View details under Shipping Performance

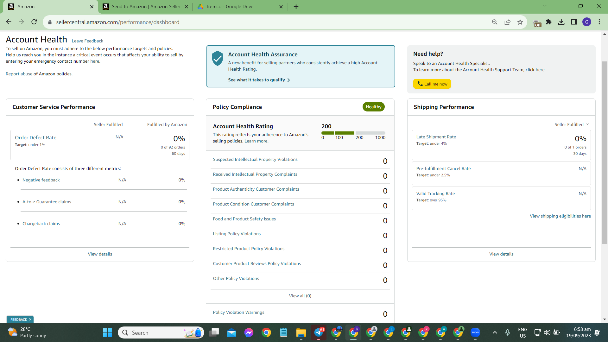coord(501,254)
